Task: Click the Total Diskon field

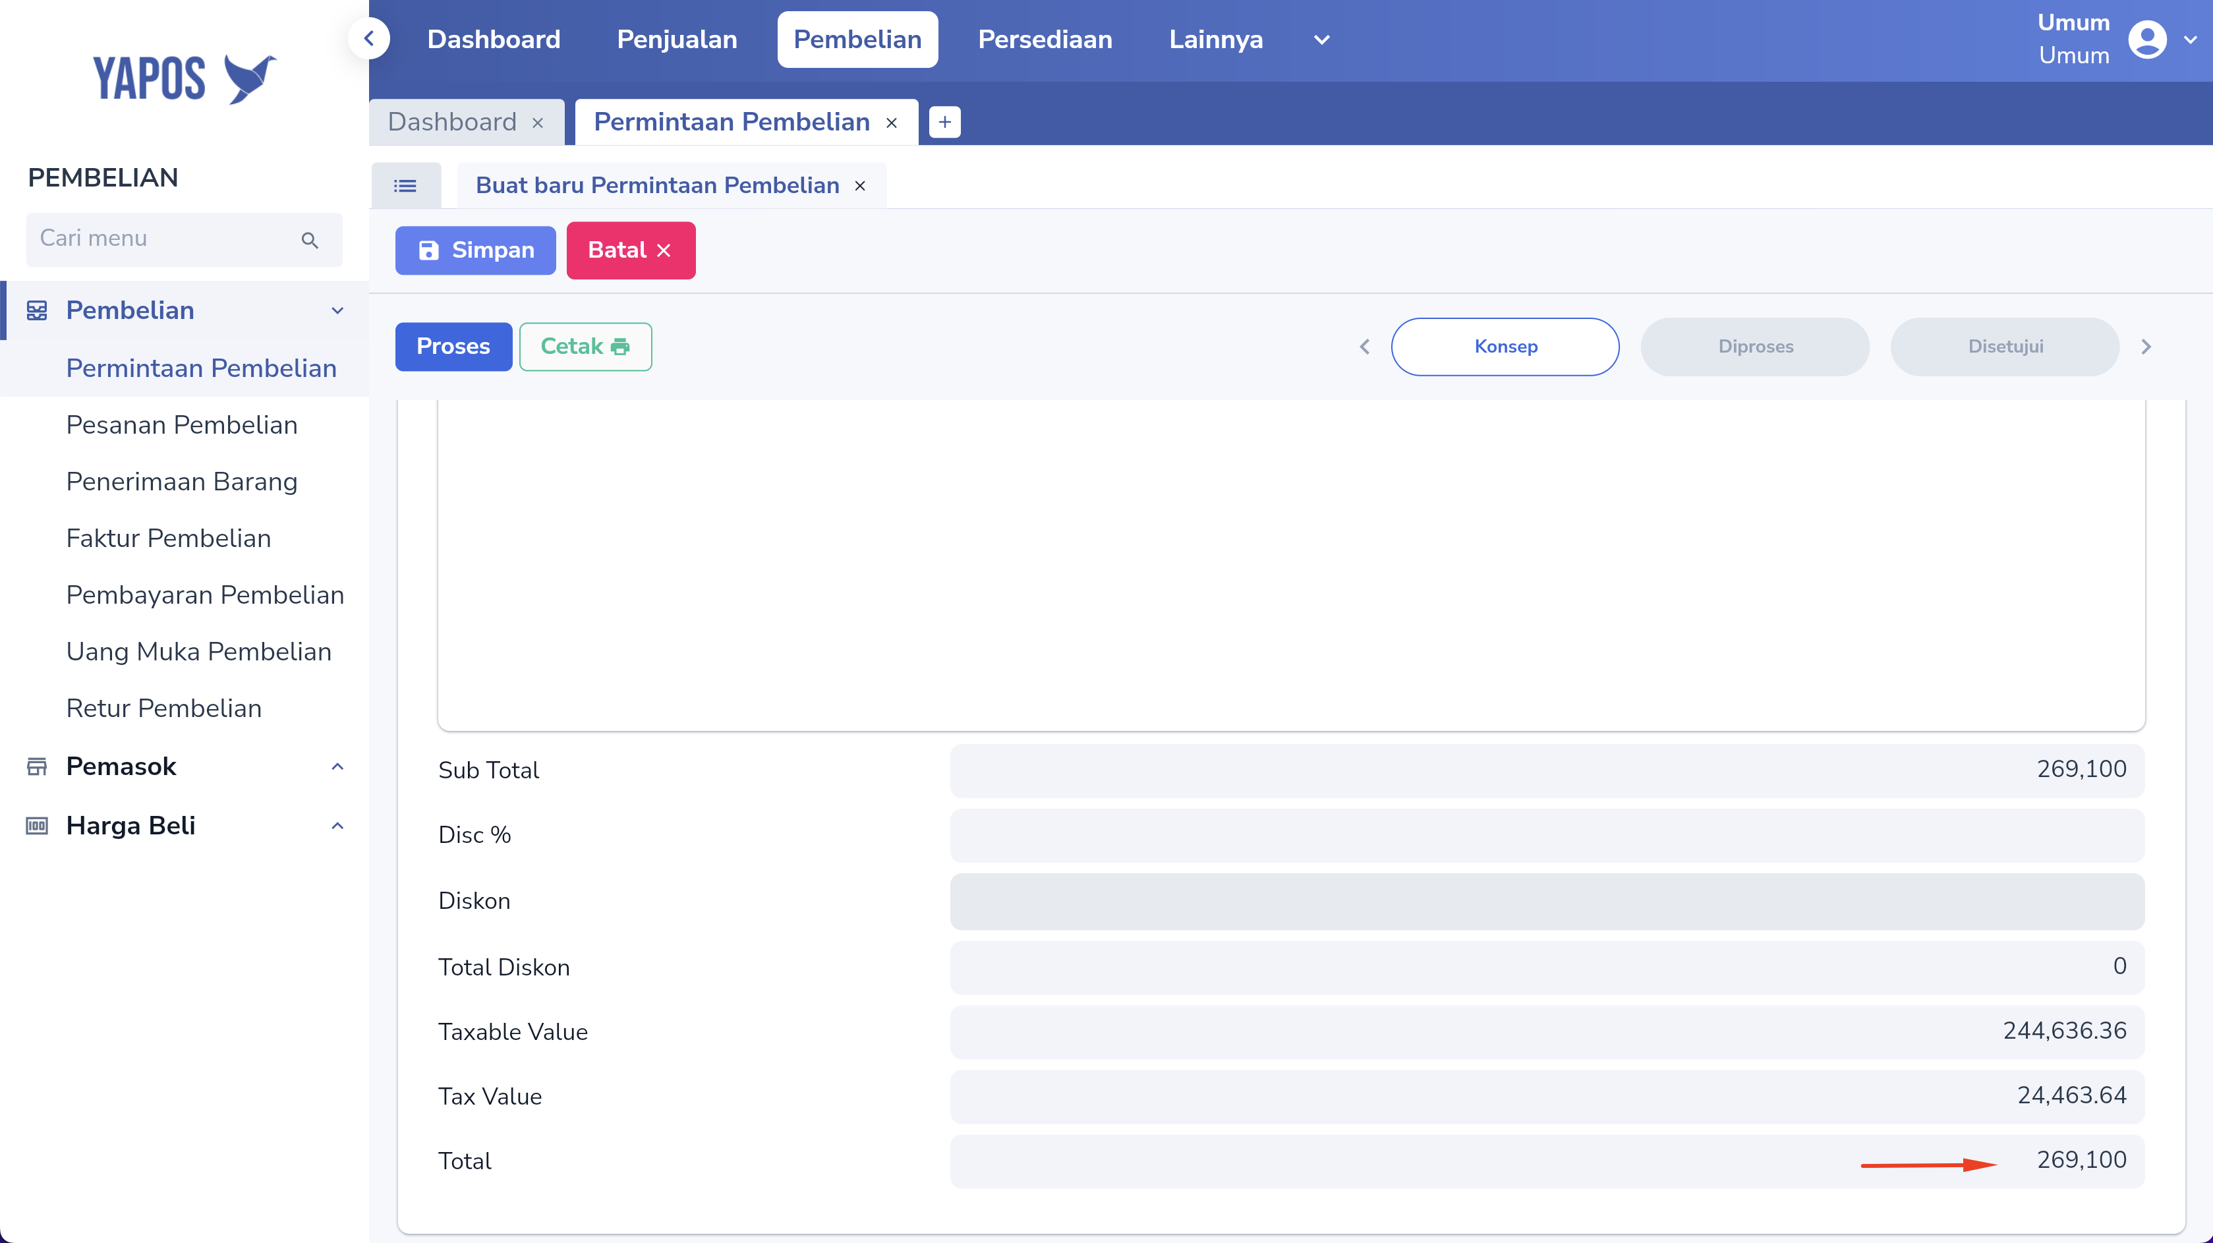Action: point(1547,968)
